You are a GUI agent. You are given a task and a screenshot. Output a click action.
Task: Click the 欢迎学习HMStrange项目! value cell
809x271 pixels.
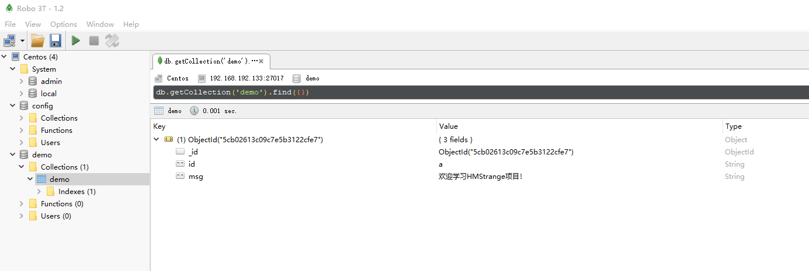click(x=480, y=176)
